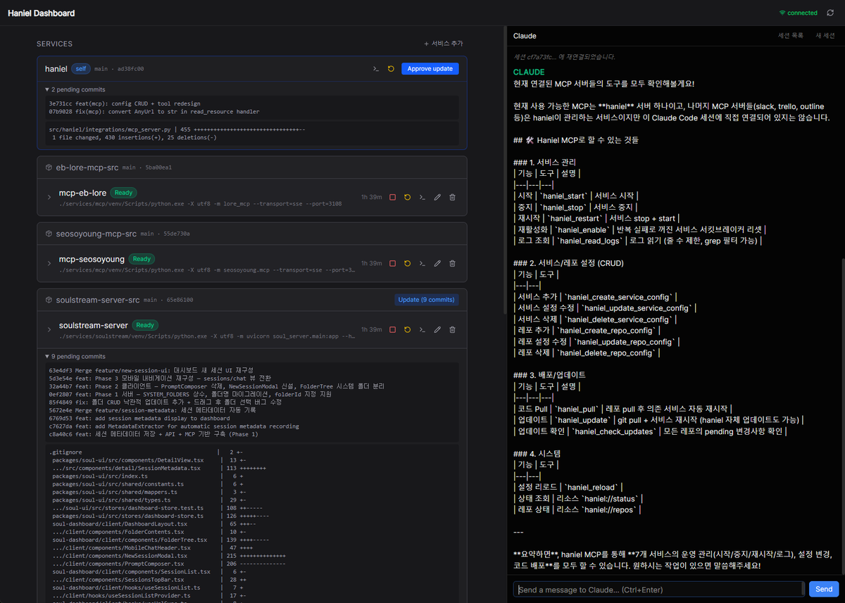Click the wifi connected status icon
This screenshot has width=845, height=603.
[x=782, y=13]
